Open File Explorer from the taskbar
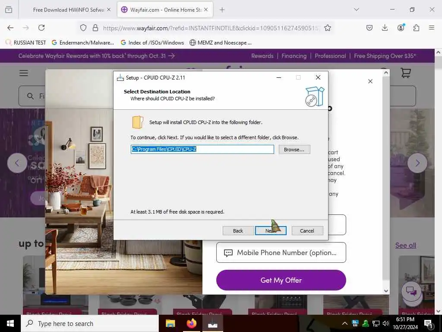442x332 pixels. [x=170, y=323]
